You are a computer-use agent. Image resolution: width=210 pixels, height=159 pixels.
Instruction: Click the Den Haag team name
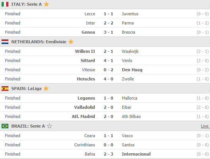pos(132,70)
